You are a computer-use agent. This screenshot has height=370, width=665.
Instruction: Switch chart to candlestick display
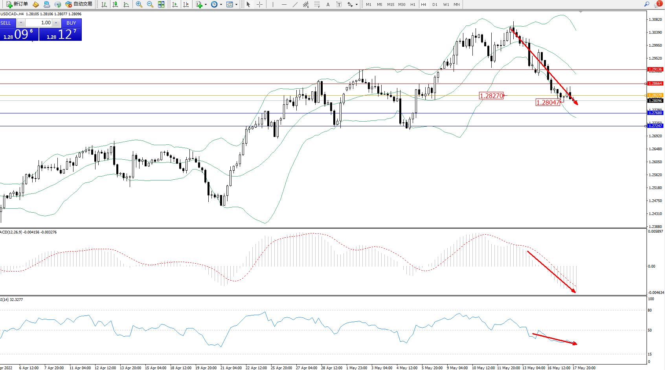(115, 4)
